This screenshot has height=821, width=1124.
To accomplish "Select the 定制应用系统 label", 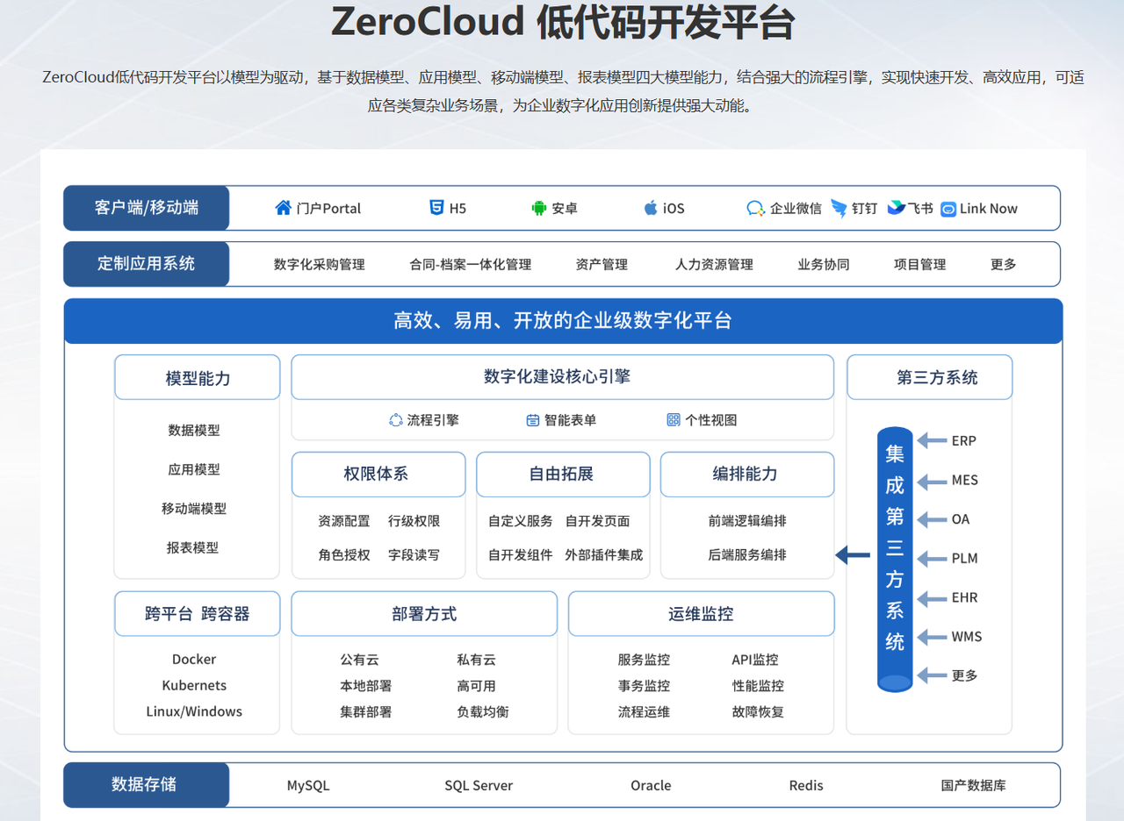I will 147,264.
